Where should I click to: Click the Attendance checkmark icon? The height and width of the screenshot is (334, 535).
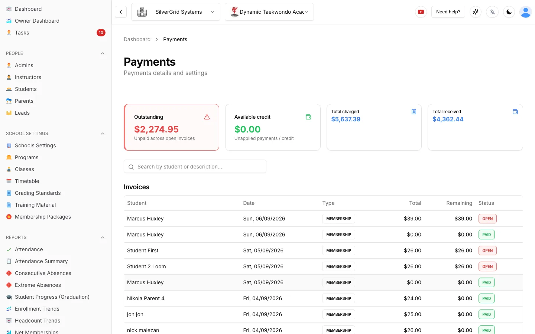pos(9,249)
